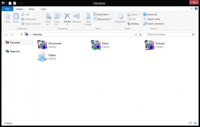The height and width of the screenshot is (127, 200).
Task: Go up one level with Up arrow
Action: (22, 34)
